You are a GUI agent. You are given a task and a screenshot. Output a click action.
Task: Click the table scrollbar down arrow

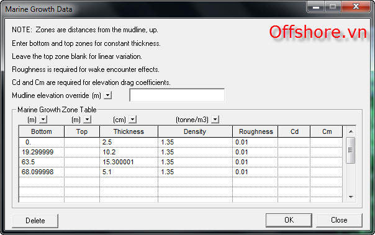351,197
